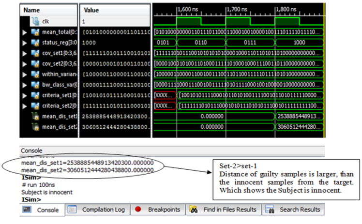Click the Compilation Log document icon

pos(72,209)
